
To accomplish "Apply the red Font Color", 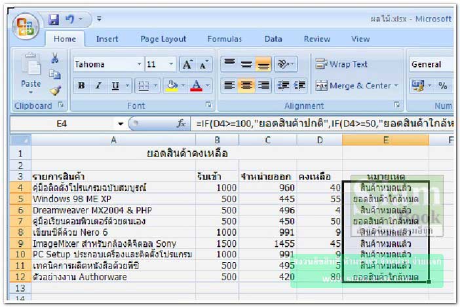I will [x=197, y=86].
